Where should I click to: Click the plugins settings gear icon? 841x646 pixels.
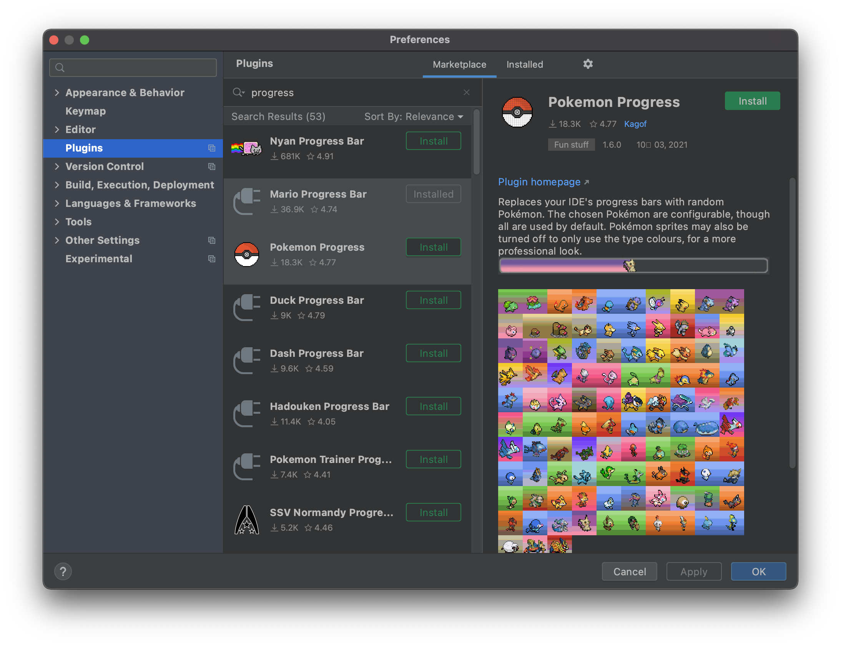tap(588, 64)
